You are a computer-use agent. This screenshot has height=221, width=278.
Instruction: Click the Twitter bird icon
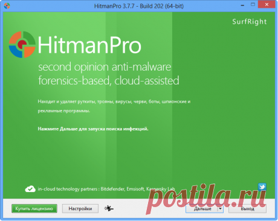pos(262,187)
